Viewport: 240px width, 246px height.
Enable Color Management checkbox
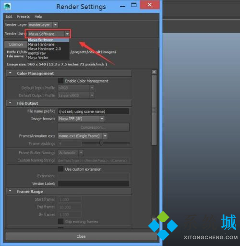pyautogui.click(x=60, y=81)
